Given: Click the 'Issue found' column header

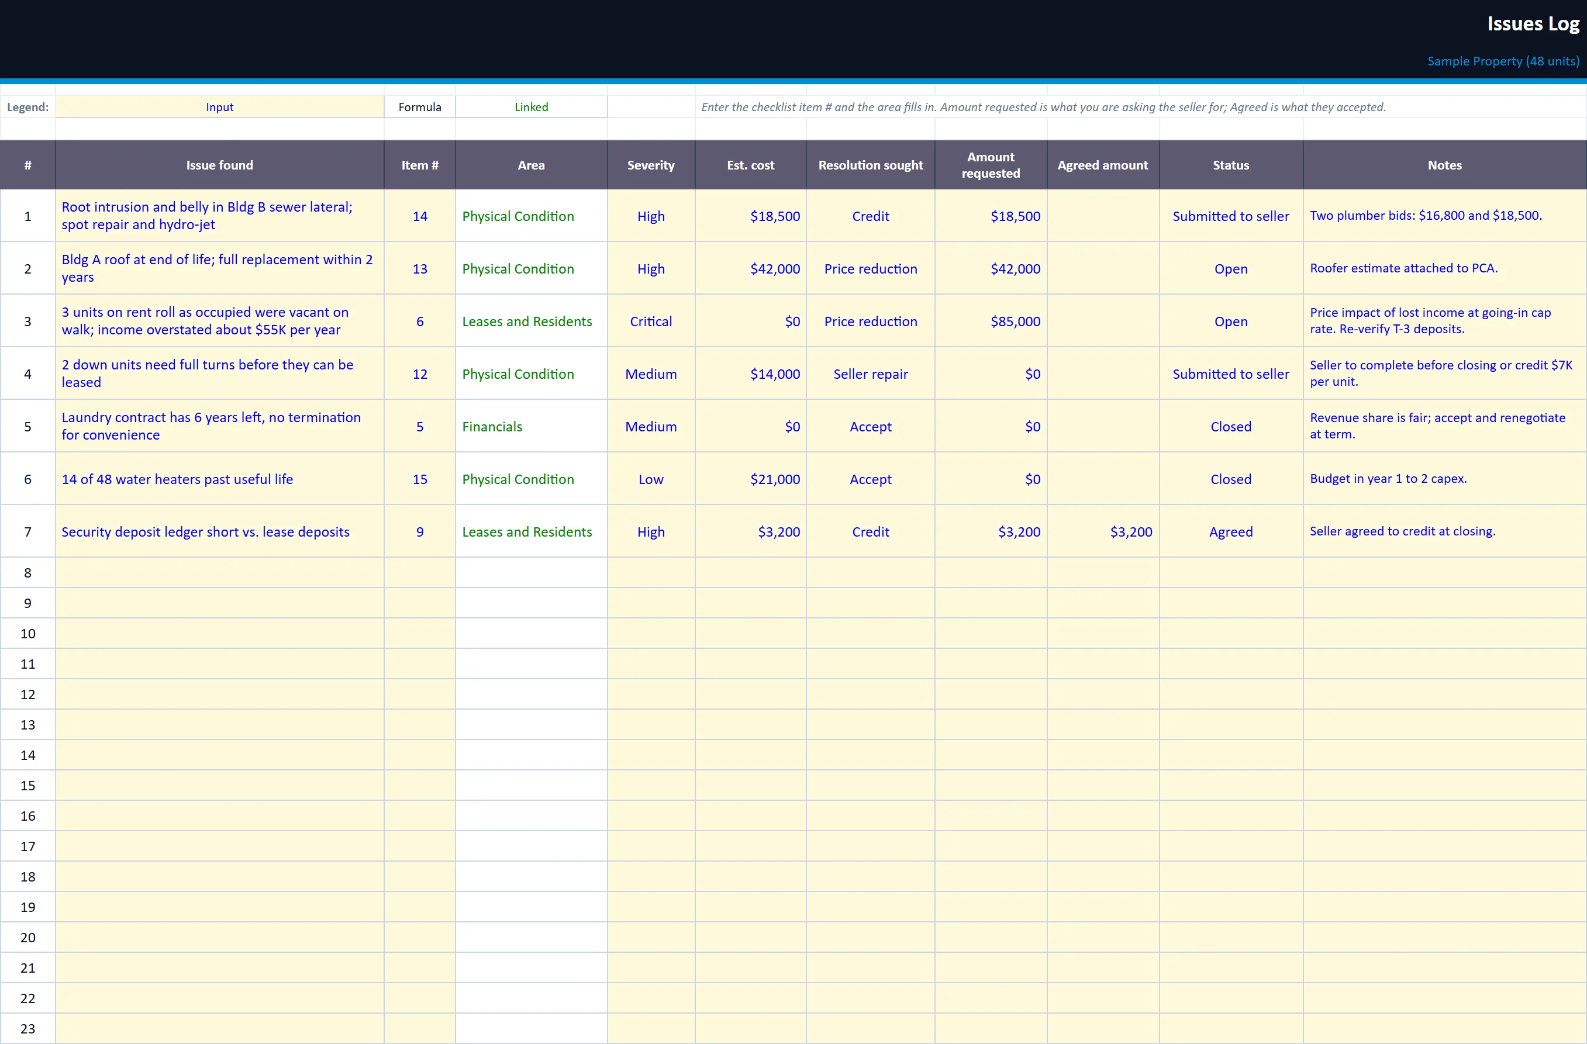Looking at the screenshot, I should (219, 165).
